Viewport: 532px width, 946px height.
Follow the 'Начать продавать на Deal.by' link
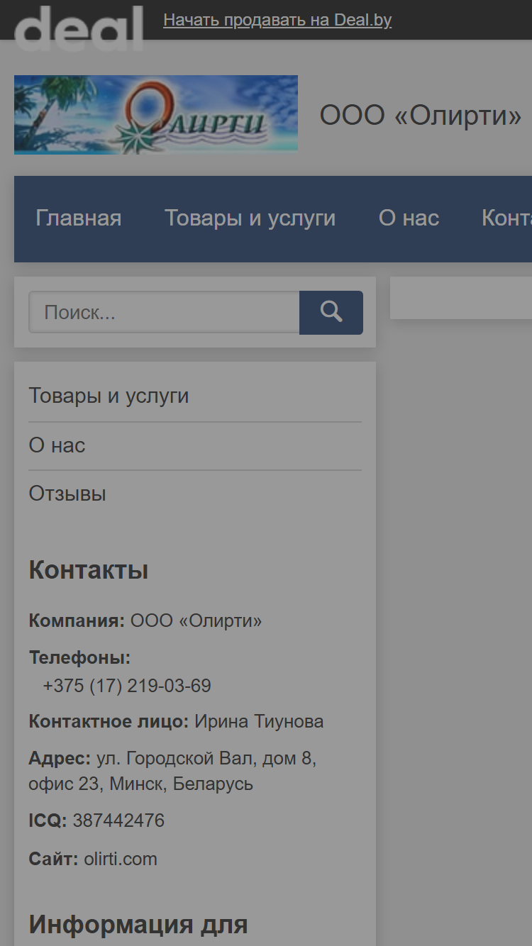tap(277, 20)
